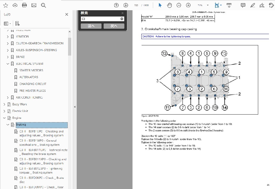Close the search popup
The image size is (275, 189).
point(122,13)
